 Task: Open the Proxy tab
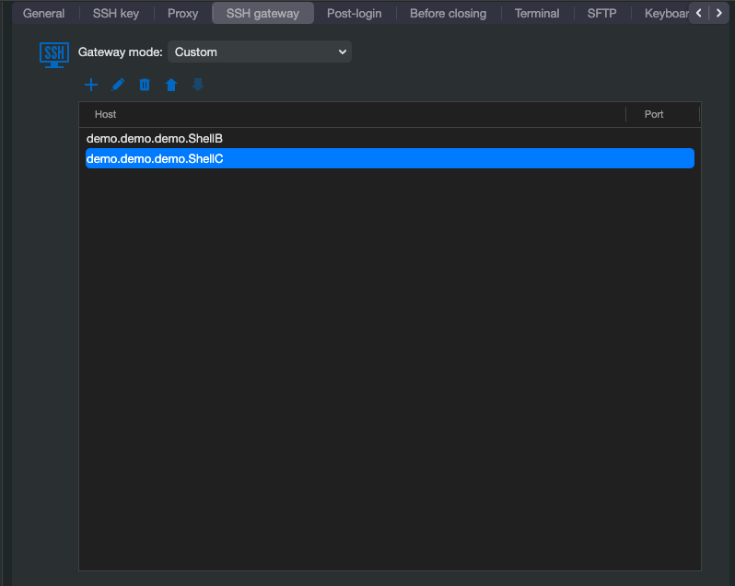point(182,13)
